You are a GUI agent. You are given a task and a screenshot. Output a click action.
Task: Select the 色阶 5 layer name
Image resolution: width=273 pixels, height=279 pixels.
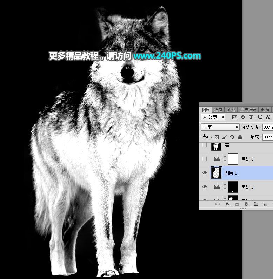point(247,187)
